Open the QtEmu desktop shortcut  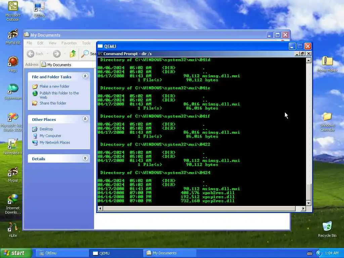[39, 10]
